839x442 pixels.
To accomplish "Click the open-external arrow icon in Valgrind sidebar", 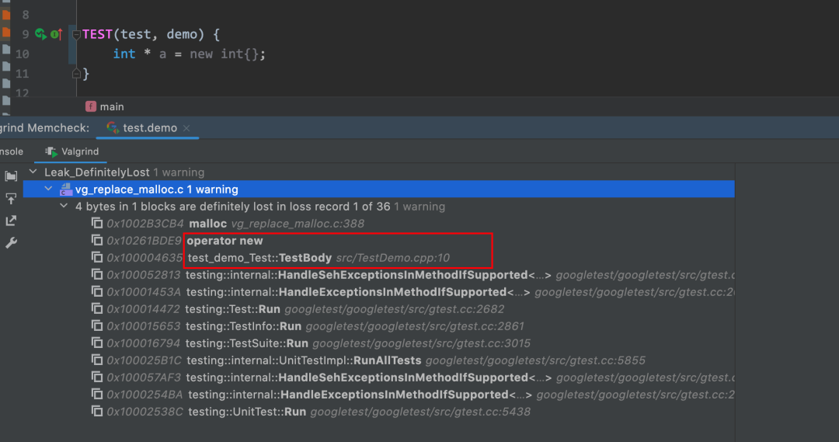I will (11, 221).
